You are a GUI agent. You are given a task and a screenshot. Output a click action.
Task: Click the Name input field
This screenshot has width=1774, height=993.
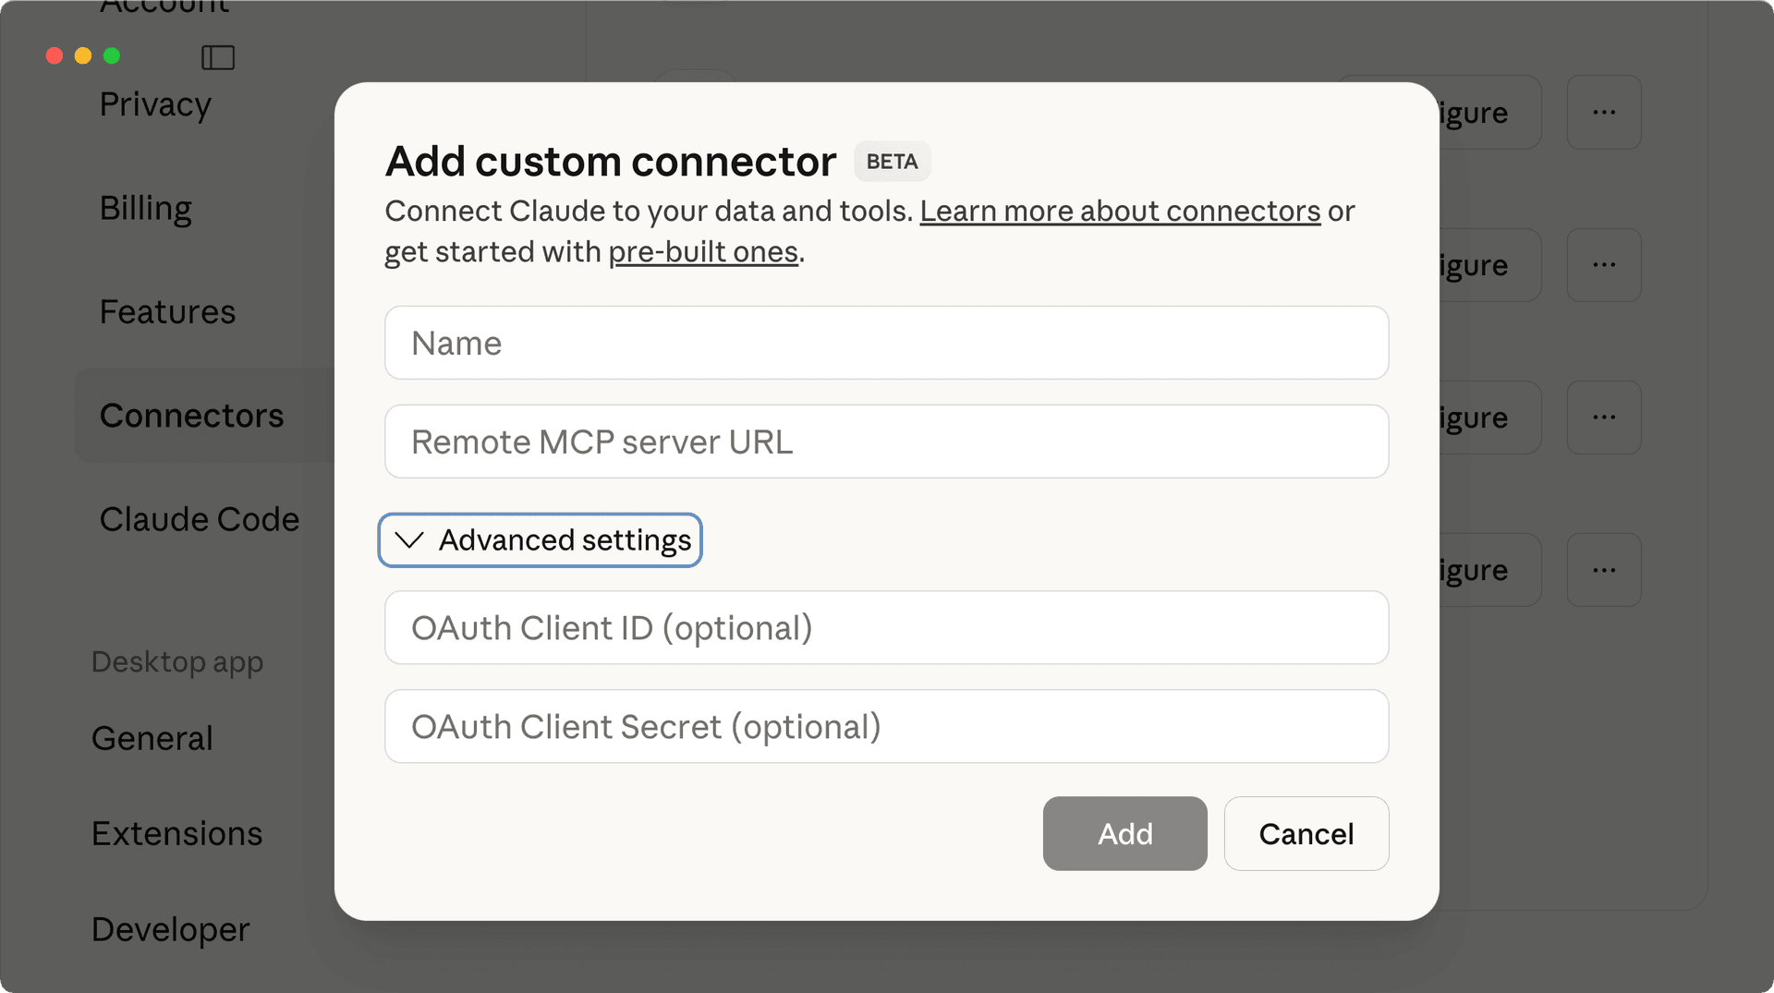point(886,343)
